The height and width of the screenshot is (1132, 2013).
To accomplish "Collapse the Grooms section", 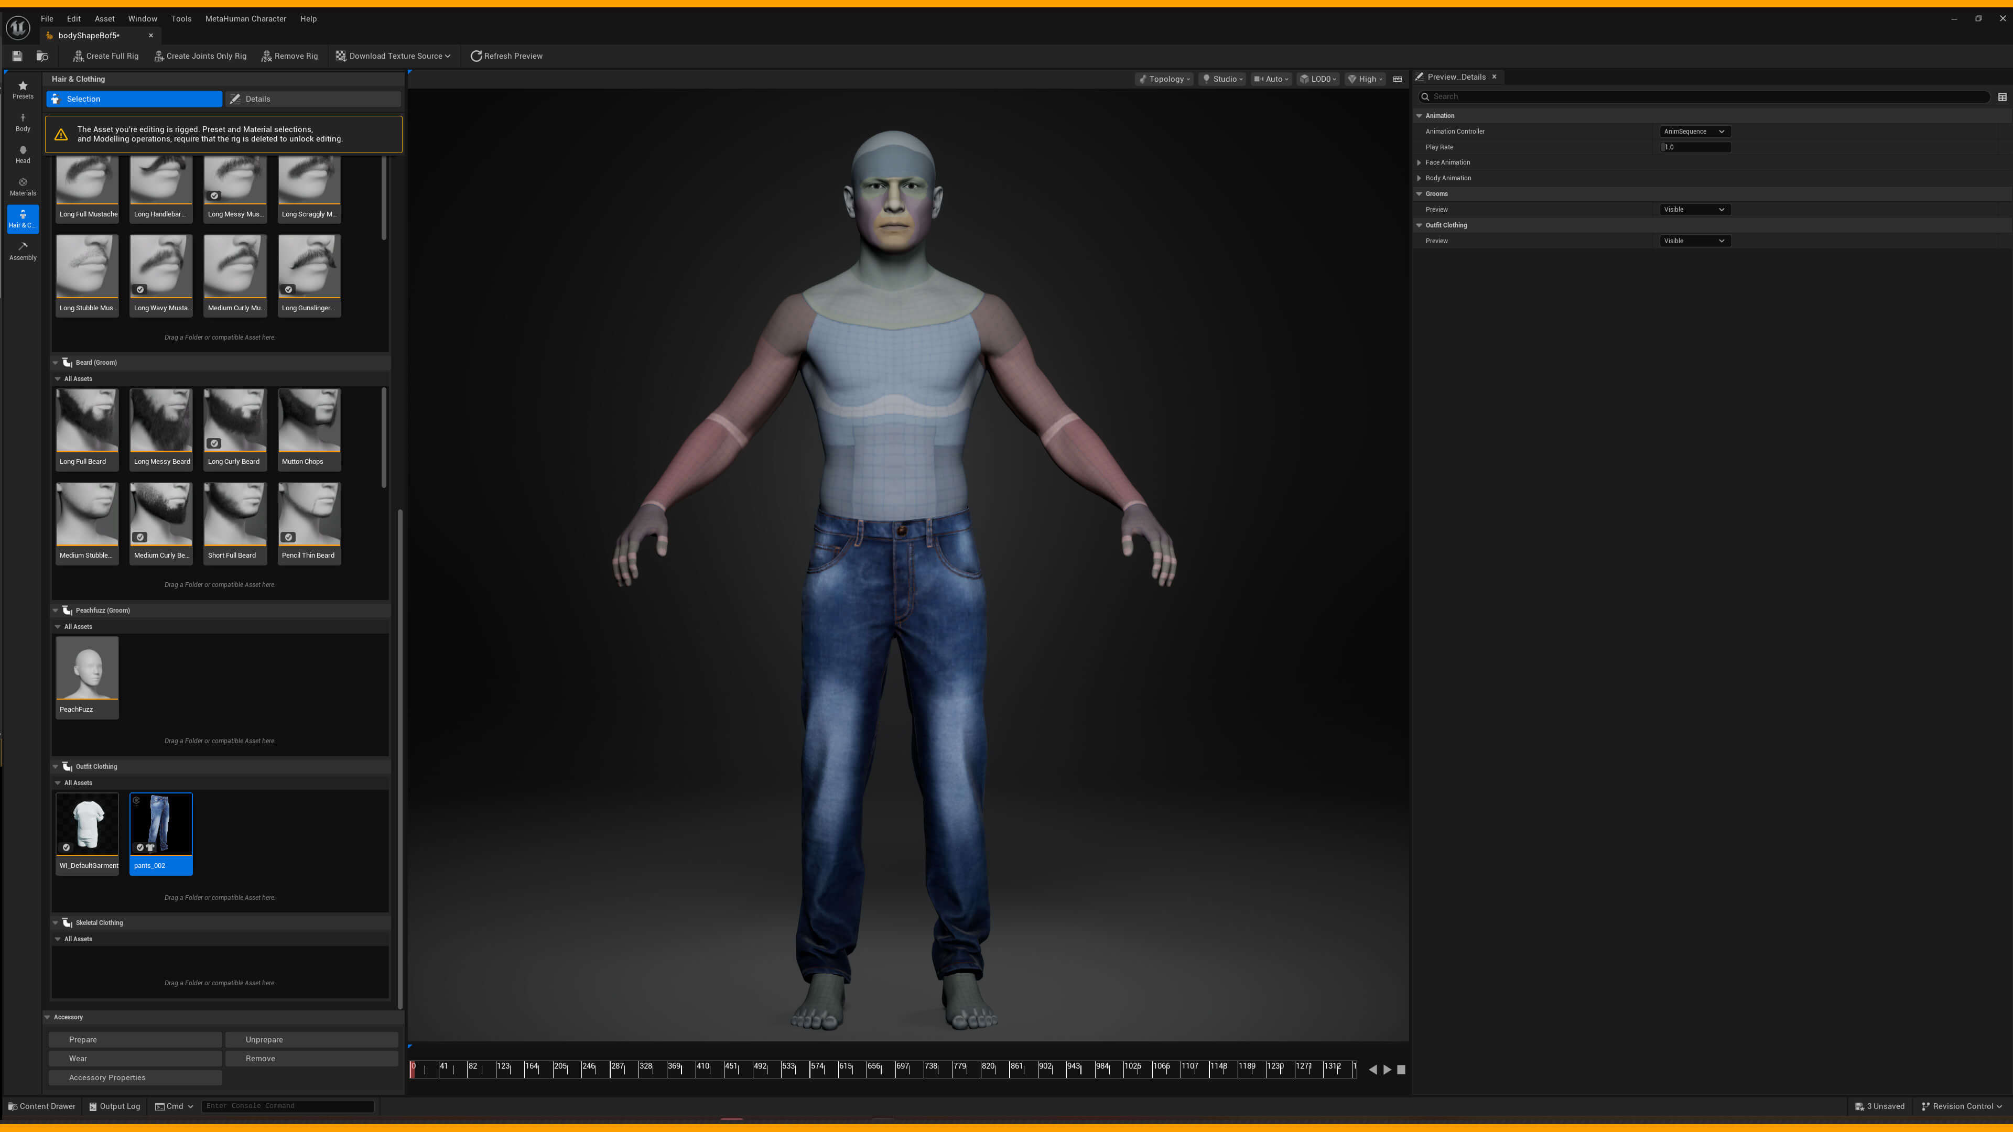I will (x=1419, y=194).
